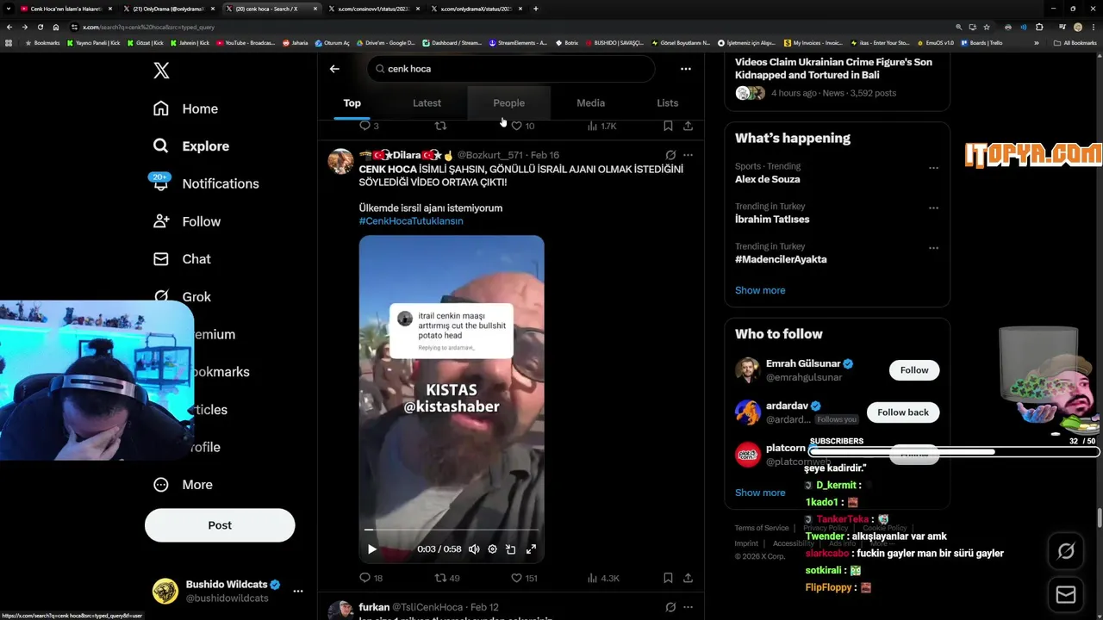Open the Boards | Trello bookmark
Image resolution: width=1103 pixels, height=620 pixels.
point(981,42)
